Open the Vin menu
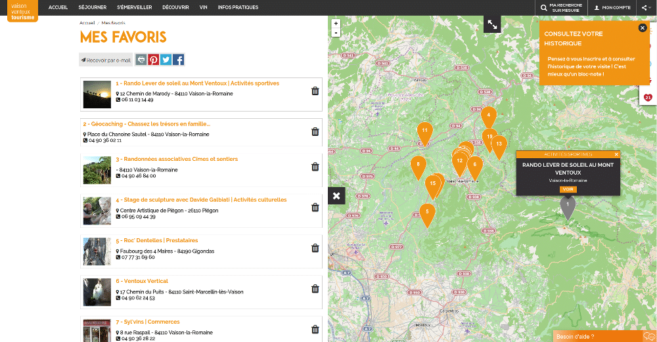Screen dimensions: 657x342 point(203,7)
